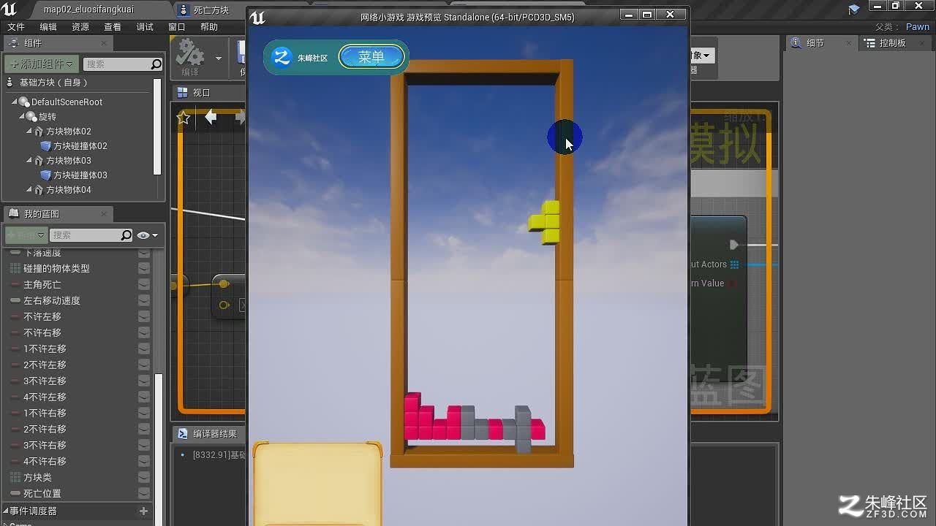Image resolution: width=936 pixels, height=526 pixels.
Task: Open the eye view options dropdown
Action: point(147,235)
